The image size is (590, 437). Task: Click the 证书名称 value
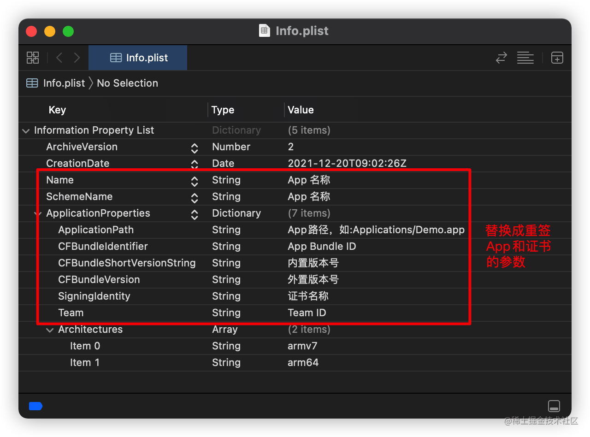(x=308, y=296)
